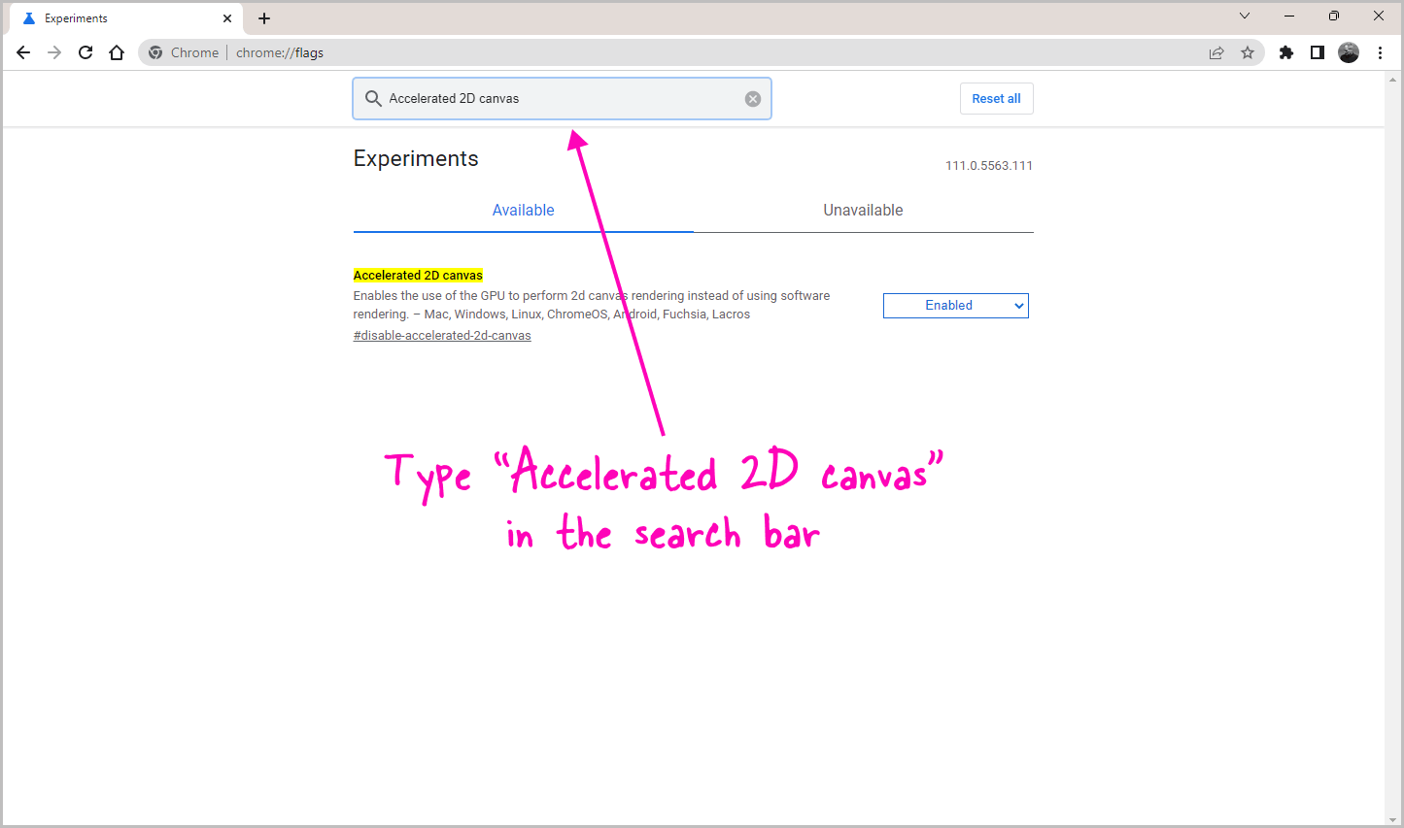Viewport: 1404px width, 828px height.
Task: Click the back navigation arrow
Action: click(23, 52)
